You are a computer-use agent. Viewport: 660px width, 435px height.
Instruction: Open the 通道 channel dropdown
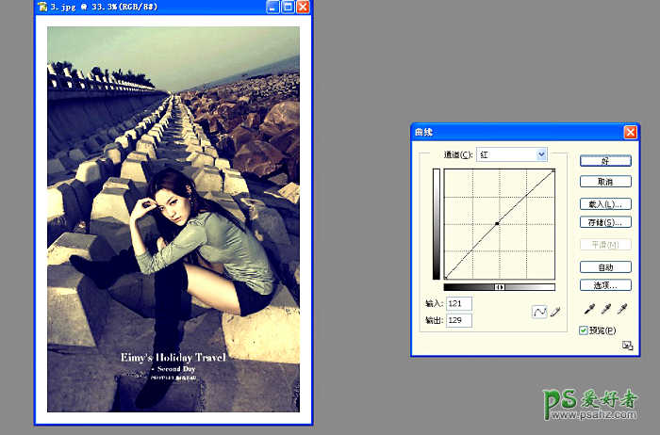[512, 153]
